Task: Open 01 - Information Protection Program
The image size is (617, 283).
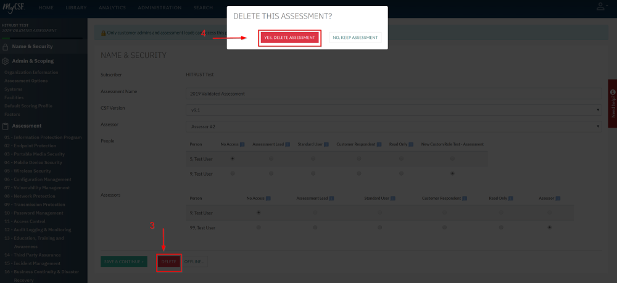Action: click(x=43, y=137)
